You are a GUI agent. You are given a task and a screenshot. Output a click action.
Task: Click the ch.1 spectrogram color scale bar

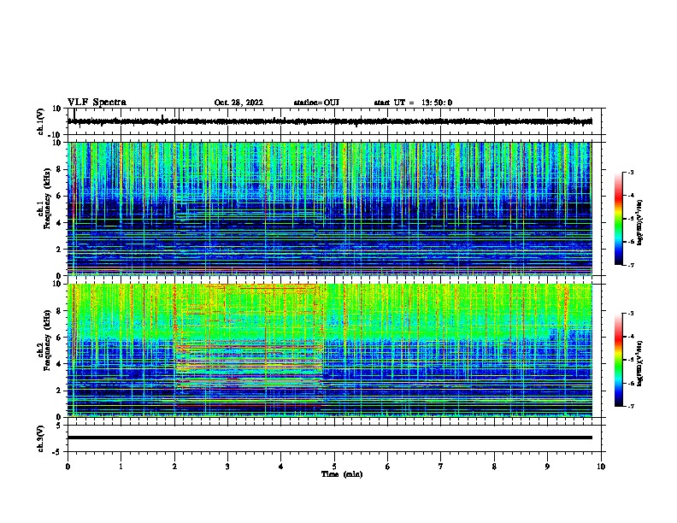(x=619, y=219)
